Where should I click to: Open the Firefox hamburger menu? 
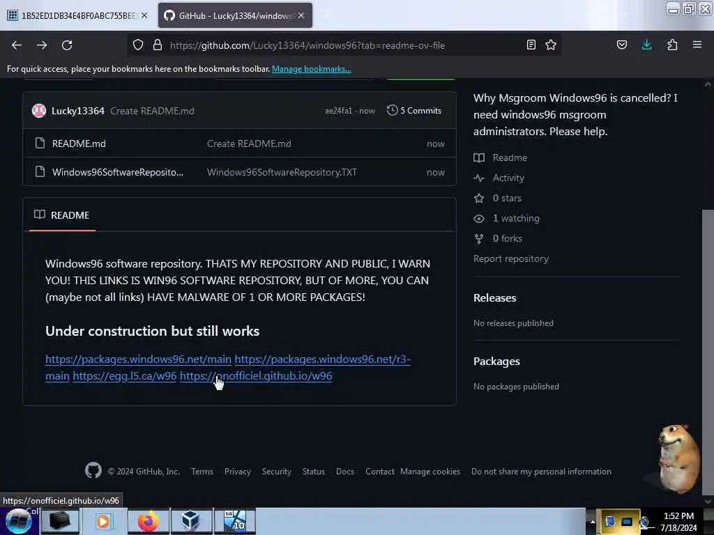(697, 45)
